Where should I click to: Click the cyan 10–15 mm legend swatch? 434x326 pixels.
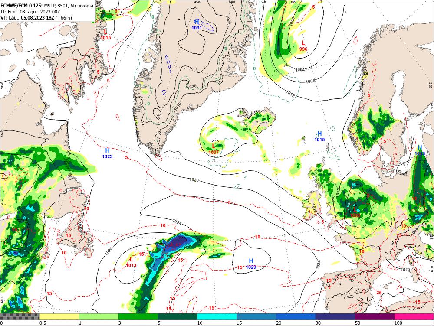tap(217, 316)
